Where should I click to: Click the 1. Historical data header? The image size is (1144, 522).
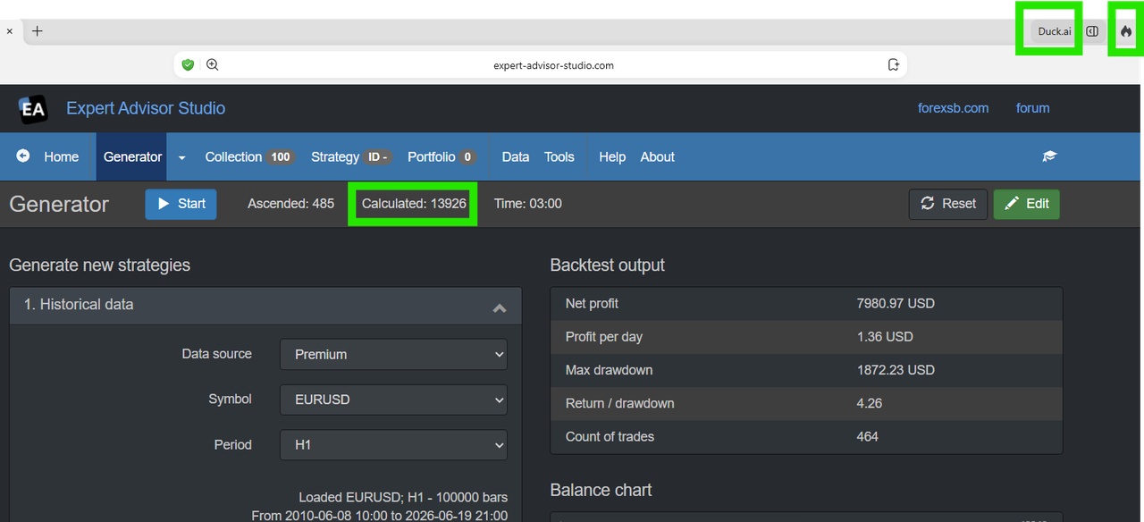point(266,307)
